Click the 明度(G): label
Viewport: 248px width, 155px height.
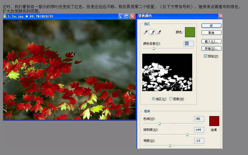tap(149, 141)
